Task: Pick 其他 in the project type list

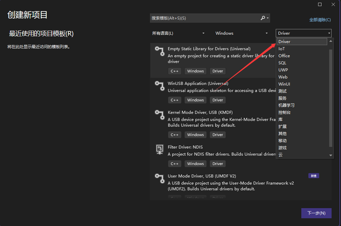Action: click(302, 134)
